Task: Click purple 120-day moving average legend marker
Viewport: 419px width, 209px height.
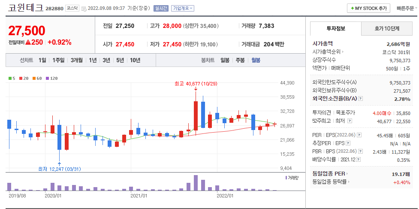Action: pyautogui.click(x=48, y=79)
